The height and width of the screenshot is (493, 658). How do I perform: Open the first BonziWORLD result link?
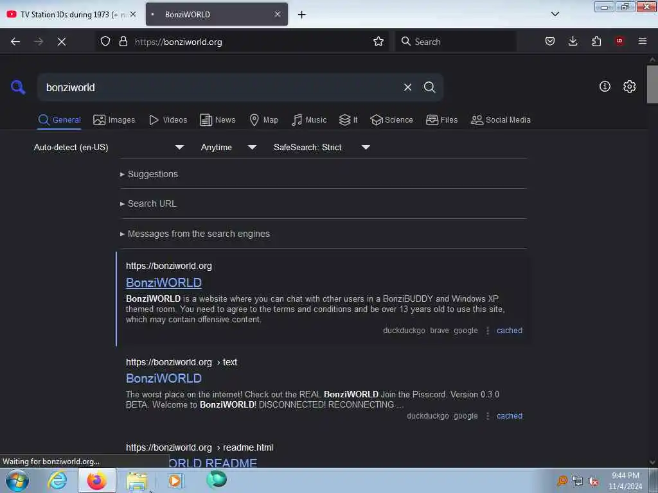[164, 282]
